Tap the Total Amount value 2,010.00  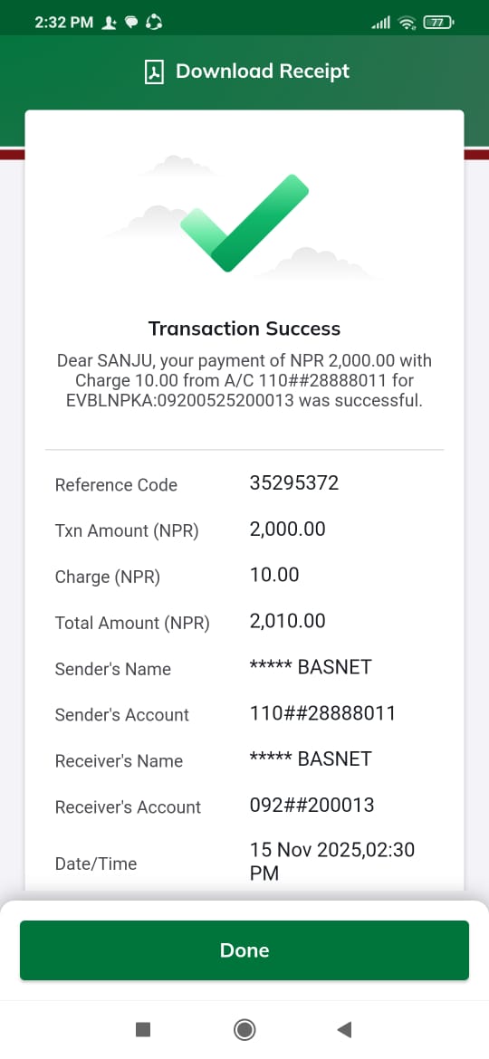(288, 621)
